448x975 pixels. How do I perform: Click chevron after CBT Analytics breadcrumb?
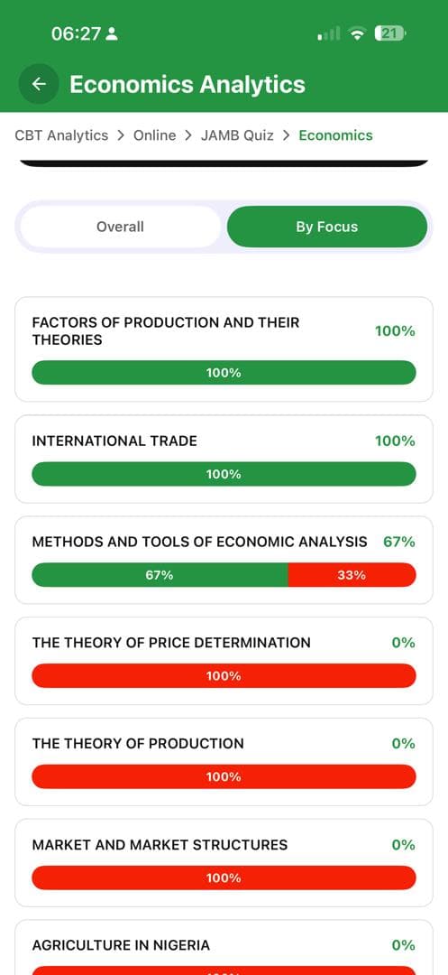click(x=121, y=135)
